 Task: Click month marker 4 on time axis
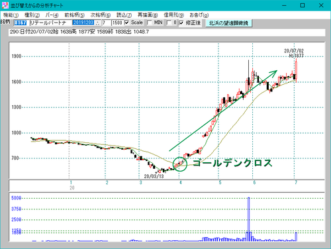pyautogui.click(x=181, y=183)
